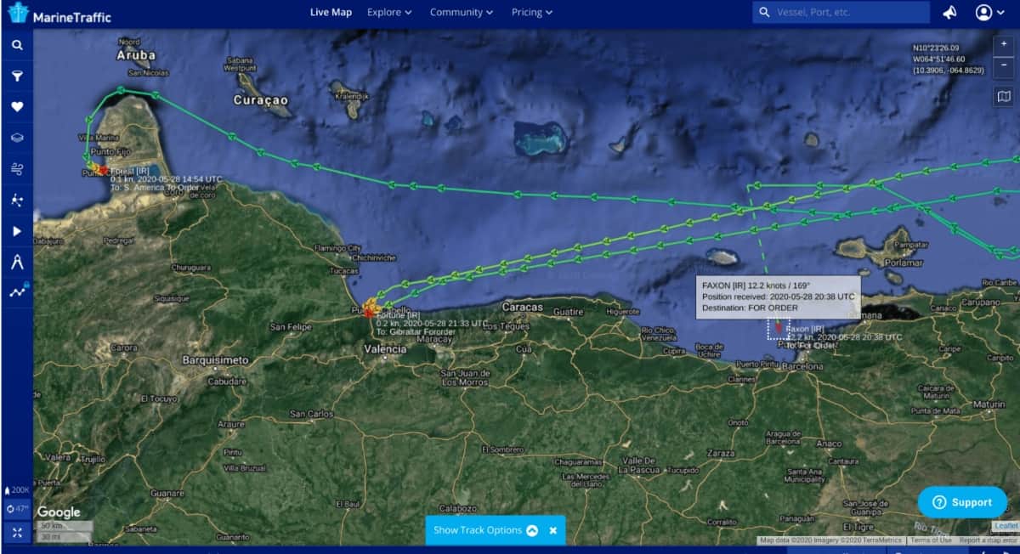Image resolution: width=1020 pixels, height=554 pixels.
Task: Click the cursor coordinates readout
Action: [x=948, y=59]
